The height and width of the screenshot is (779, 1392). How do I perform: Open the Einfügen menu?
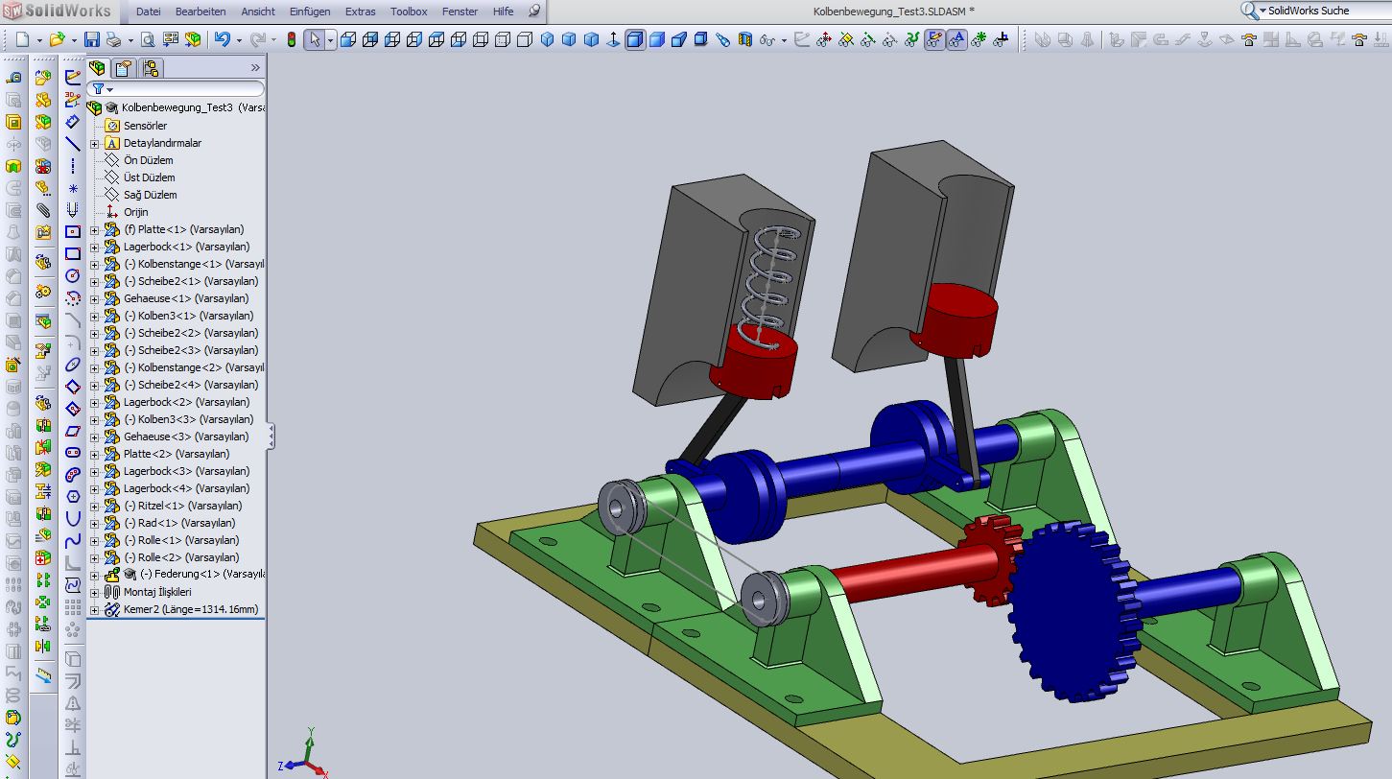point(310,12)
